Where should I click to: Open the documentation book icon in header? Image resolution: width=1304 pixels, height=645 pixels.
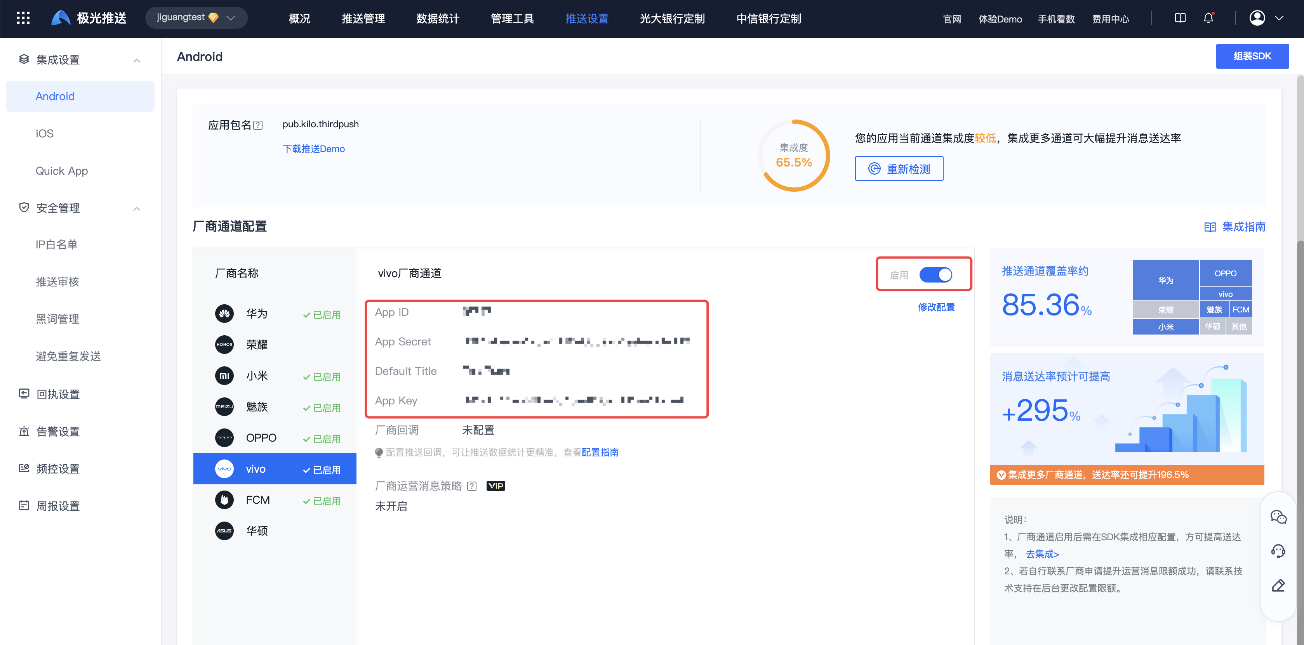(1180, 18)
